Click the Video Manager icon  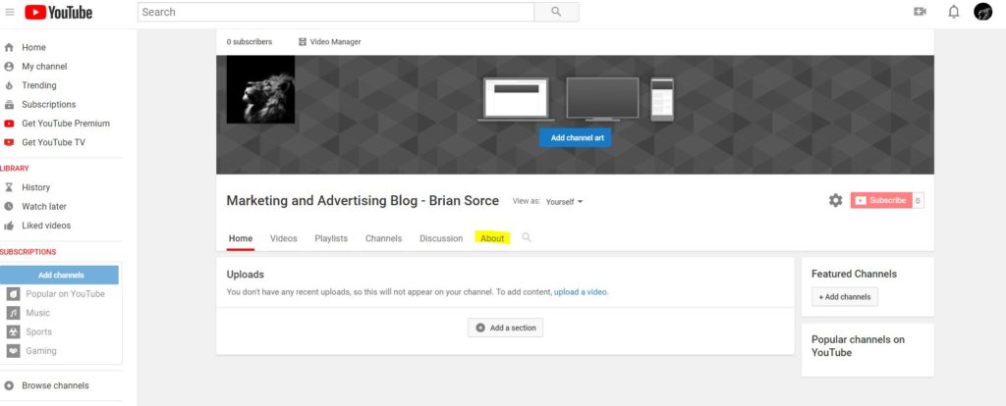(303, 41)
